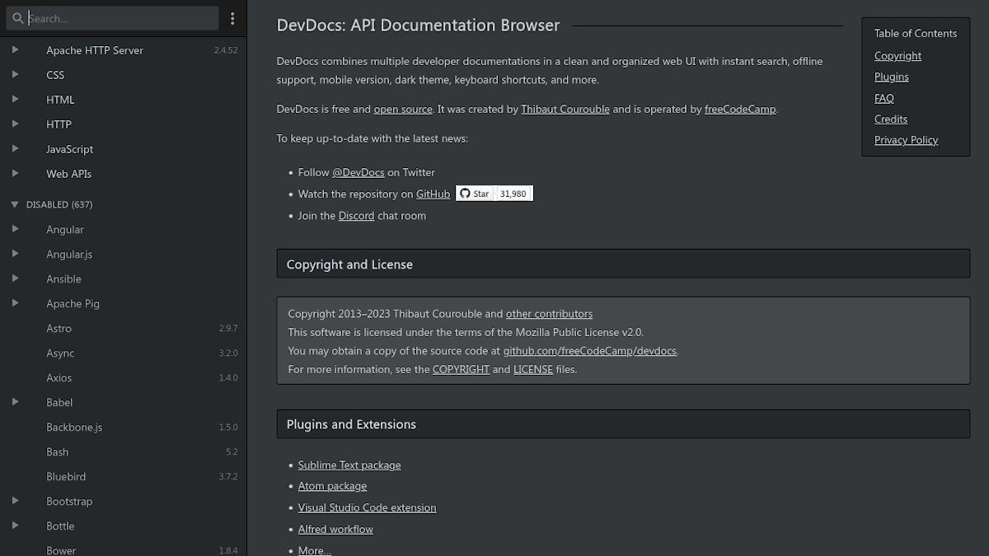Open the freeCodeCamp link
Screen dimensions: 989x556
click(740, 109)
